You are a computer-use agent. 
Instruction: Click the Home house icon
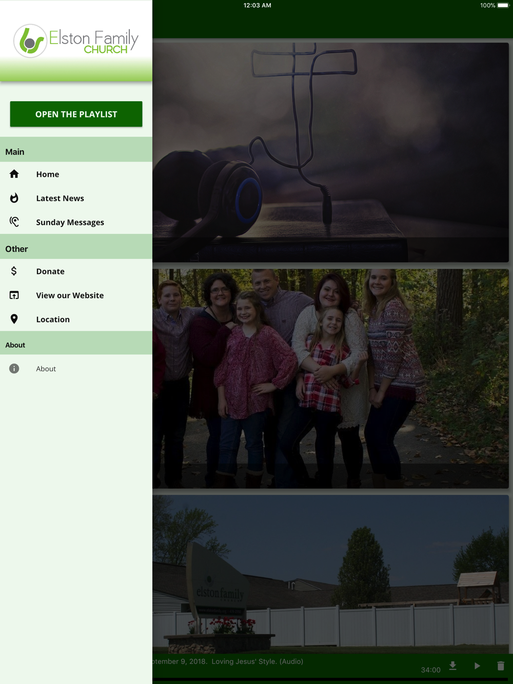point(14,174)
